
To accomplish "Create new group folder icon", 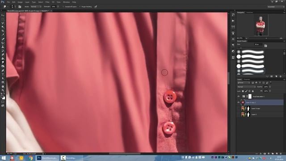I will (x=273, y=154).
